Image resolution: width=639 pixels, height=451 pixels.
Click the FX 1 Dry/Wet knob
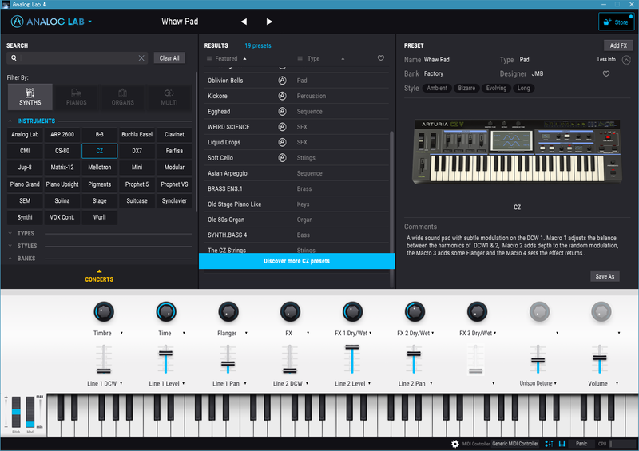coord(352,312)
